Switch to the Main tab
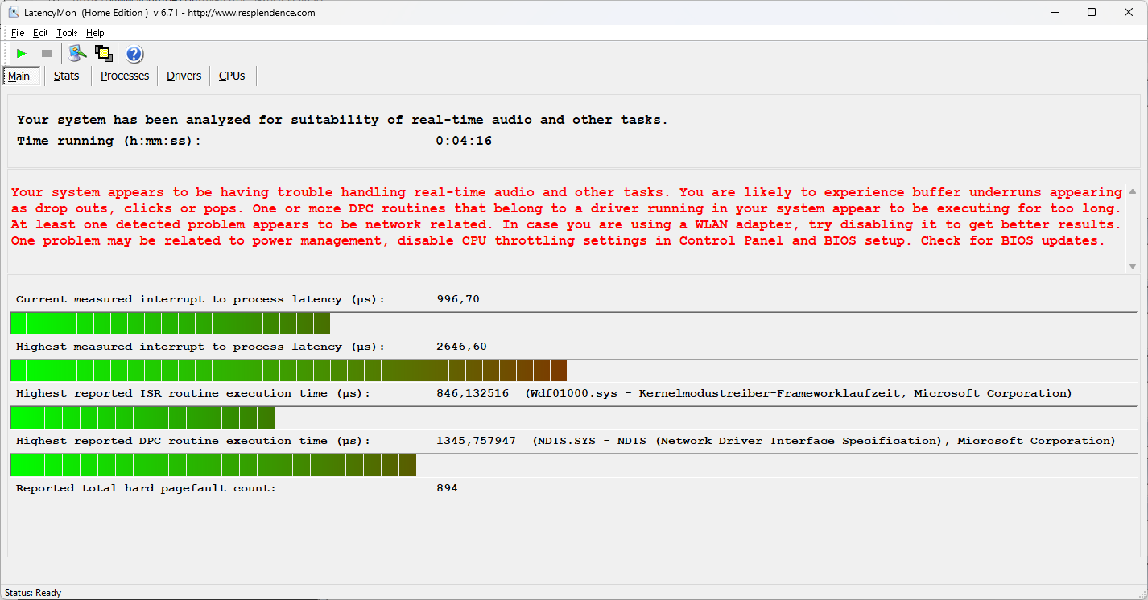Image resolution: width=1148 pixels, height=600 pixels. [19, 76]
